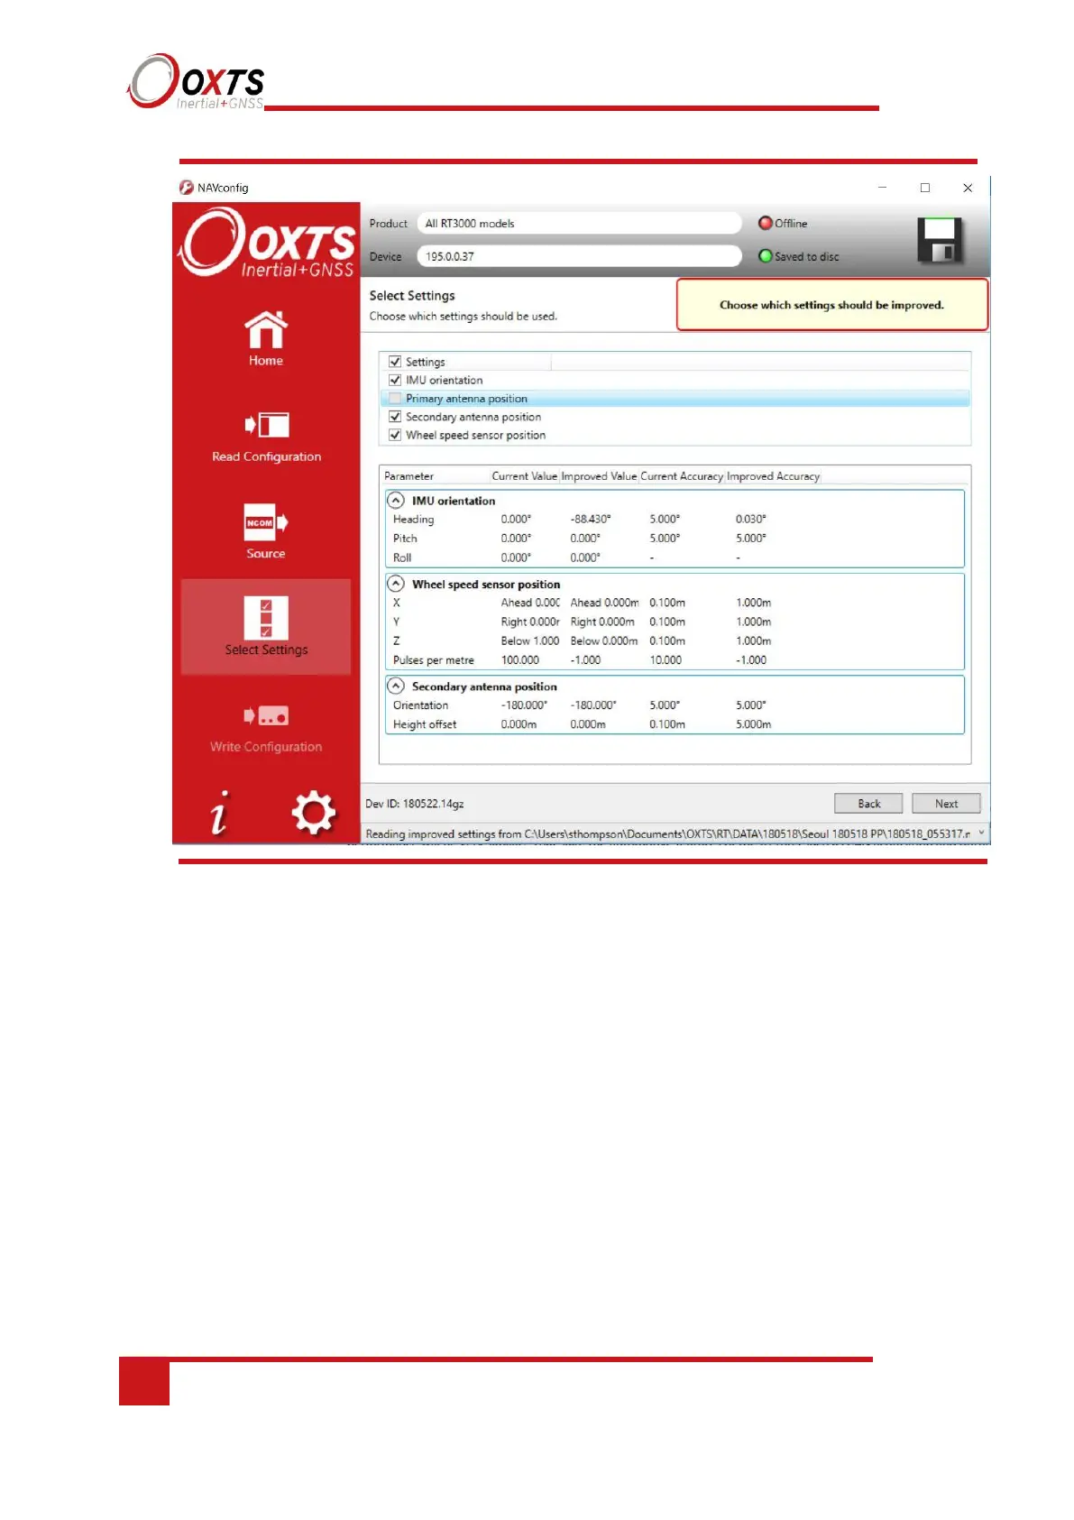
Task: Uncheck the IMU orientation checkbox
Action: pyautogui.click(x=395, y=380)
